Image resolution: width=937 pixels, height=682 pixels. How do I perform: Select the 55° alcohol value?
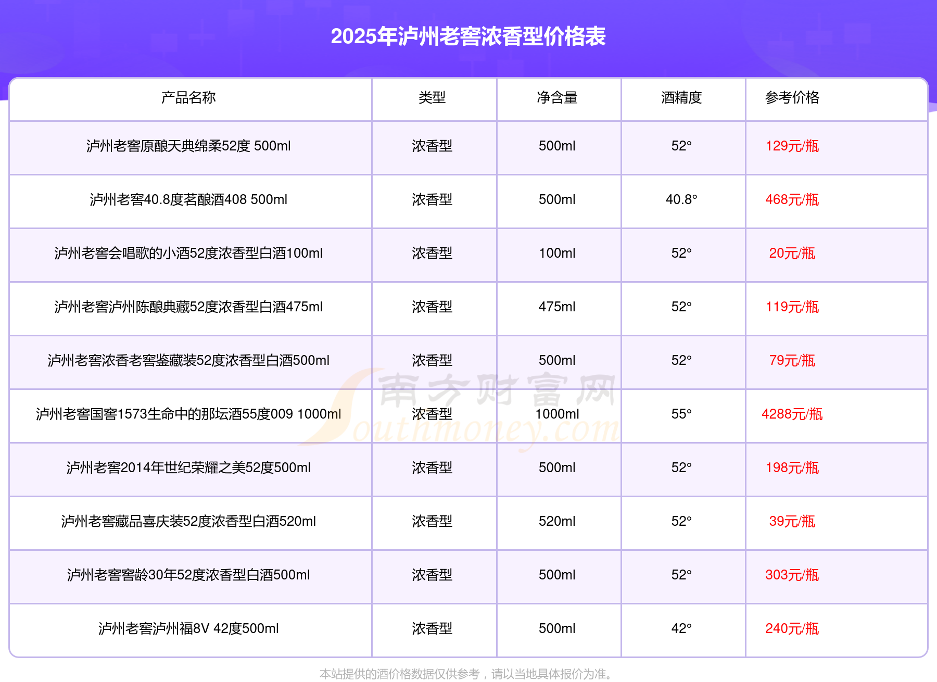coord(681,414)
